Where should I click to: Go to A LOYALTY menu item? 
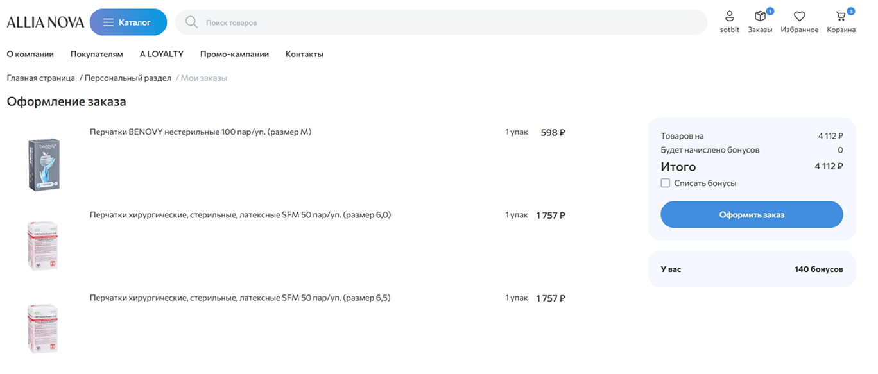click(x=162, y=55)
